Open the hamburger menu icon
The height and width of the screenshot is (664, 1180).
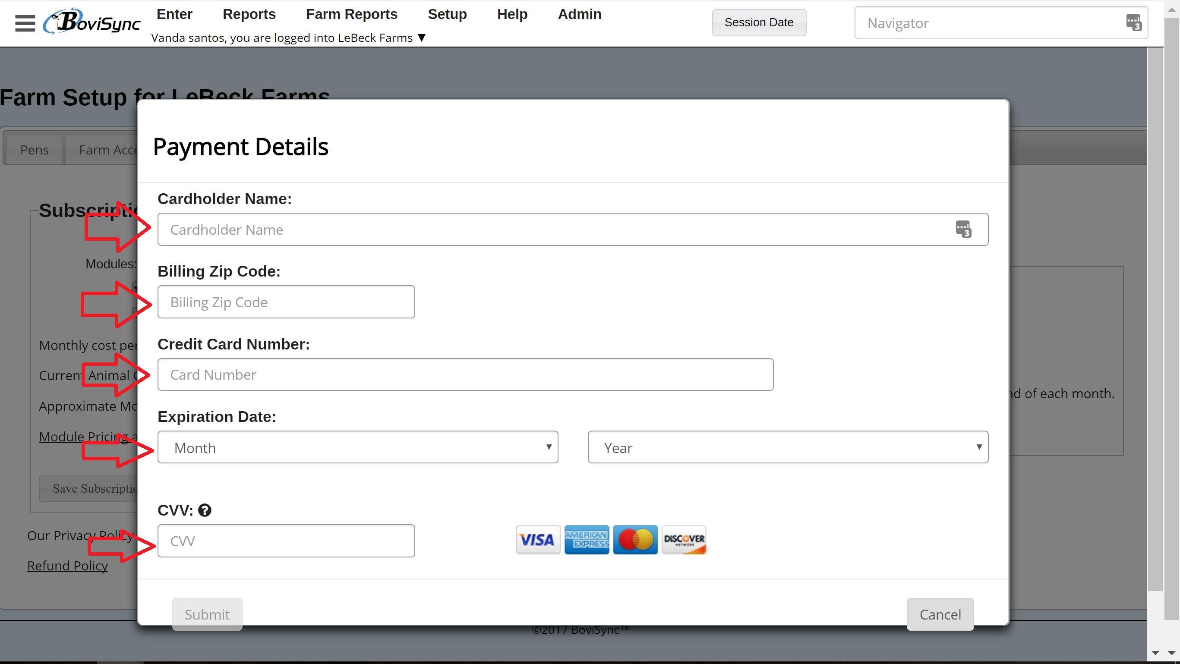point(25,23)
